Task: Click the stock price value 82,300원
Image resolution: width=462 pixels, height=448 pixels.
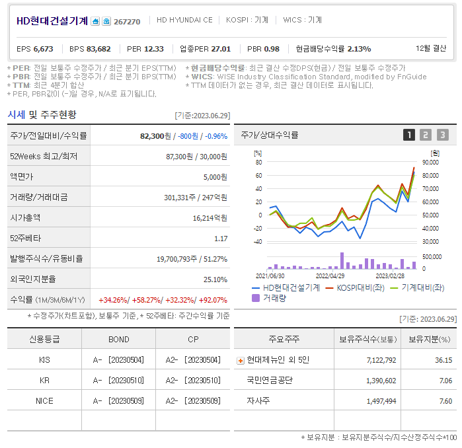Action: tap(155, 136)
